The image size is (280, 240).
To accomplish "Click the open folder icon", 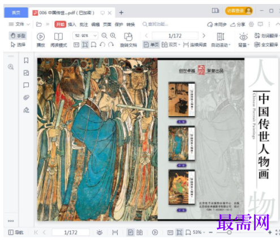I will click(39, 24).
